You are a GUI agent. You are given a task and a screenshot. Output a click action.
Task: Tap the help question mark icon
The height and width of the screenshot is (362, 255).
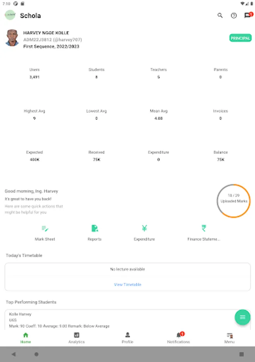tap(234, 16)
